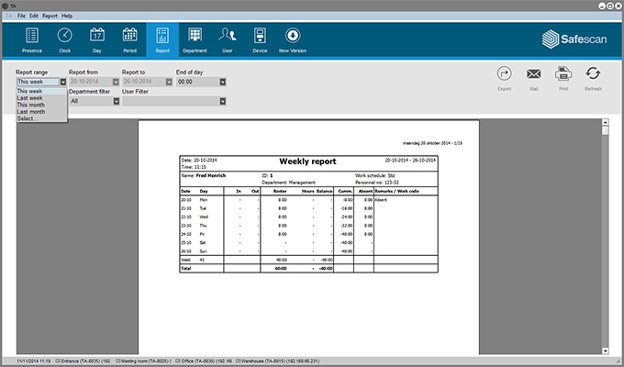Print the weekly report
624x367 pixels.
563,78
